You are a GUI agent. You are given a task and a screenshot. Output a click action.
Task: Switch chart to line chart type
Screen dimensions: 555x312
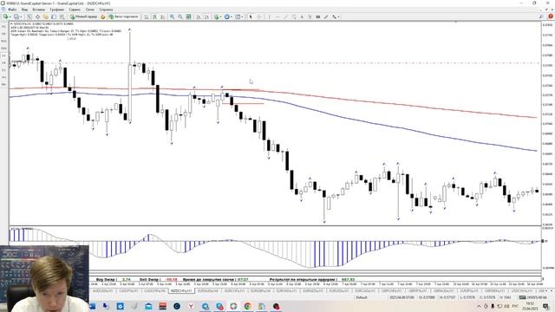click(162, 16)
